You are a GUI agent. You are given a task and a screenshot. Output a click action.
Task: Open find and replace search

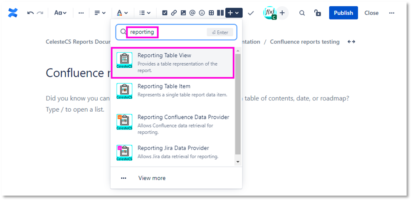(302, 13)
